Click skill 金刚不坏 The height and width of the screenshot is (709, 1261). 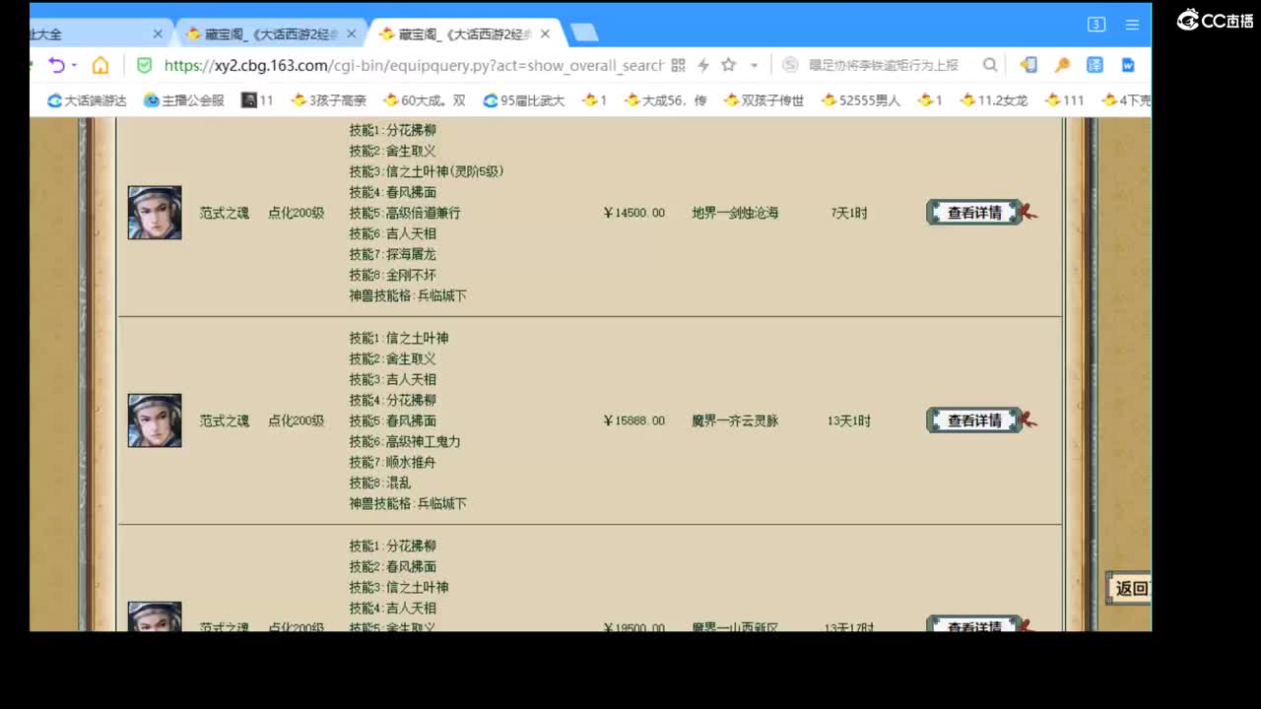click(x=411, y=275)
